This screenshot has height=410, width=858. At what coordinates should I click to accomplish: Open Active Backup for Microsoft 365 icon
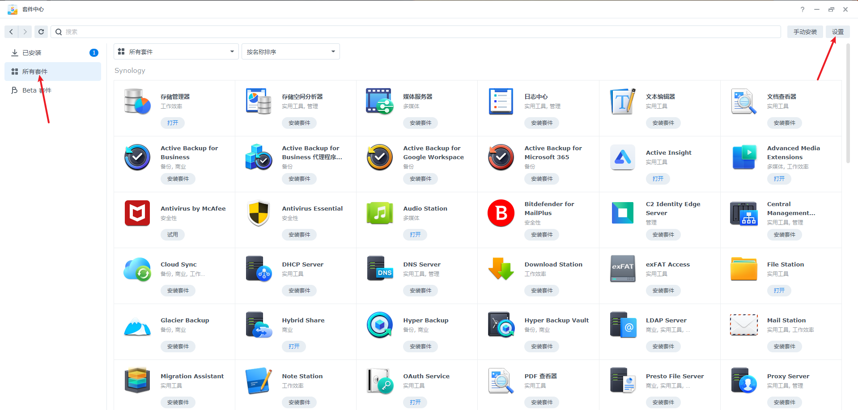point(501,157)
